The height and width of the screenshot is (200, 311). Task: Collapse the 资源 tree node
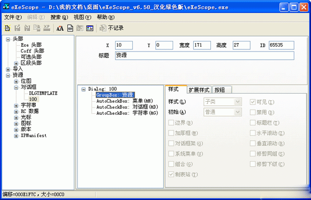click(8, 75)
